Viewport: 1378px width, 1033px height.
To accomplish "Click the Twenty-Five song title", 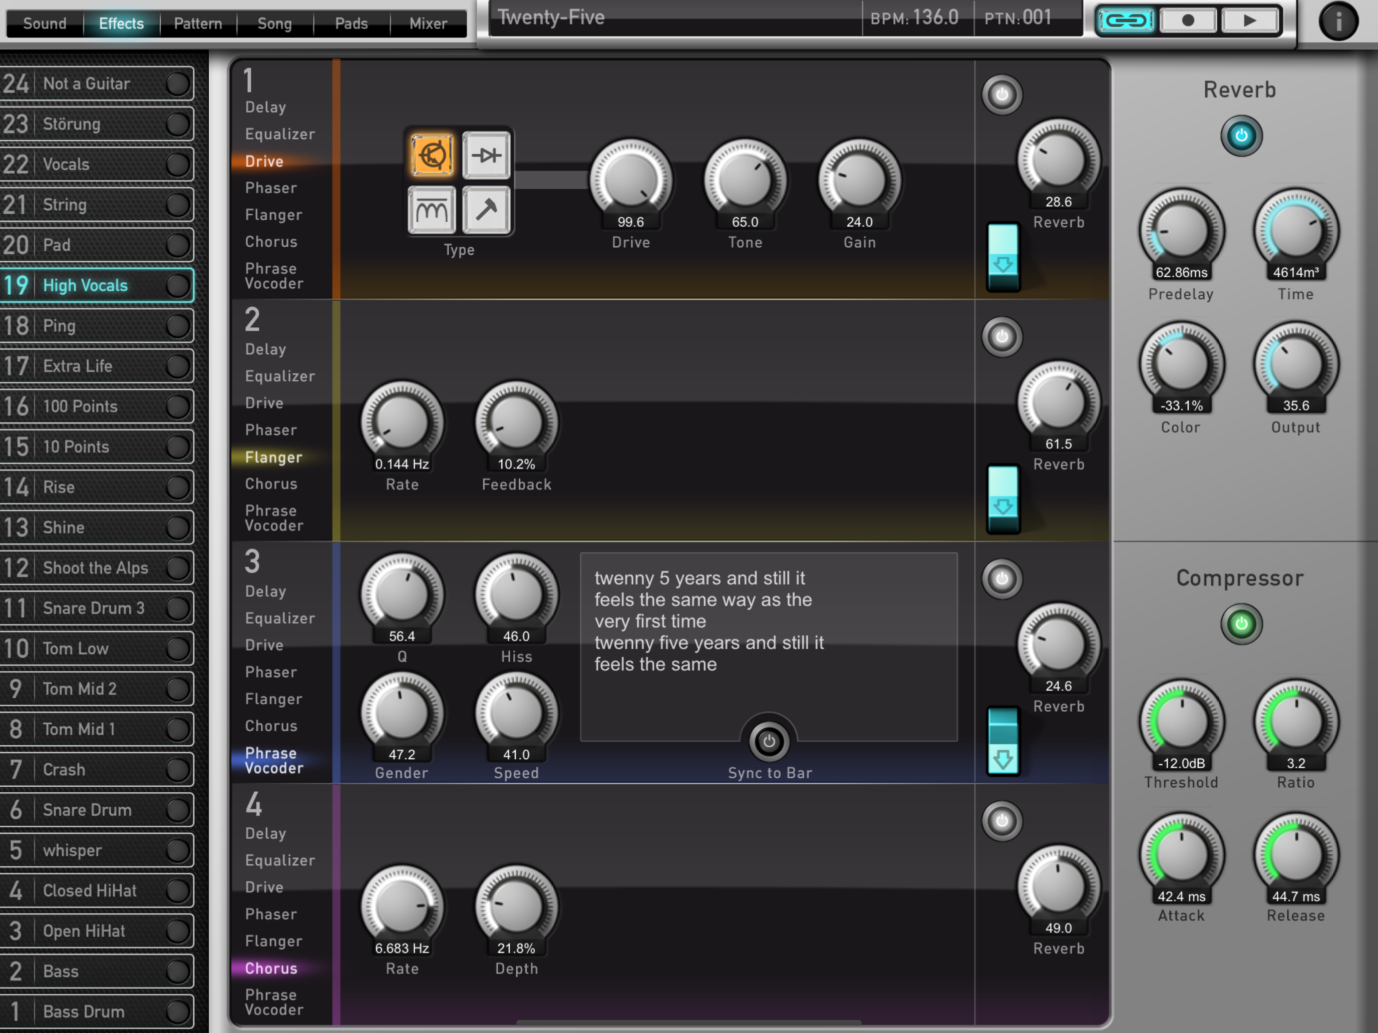I will [551, 17].
